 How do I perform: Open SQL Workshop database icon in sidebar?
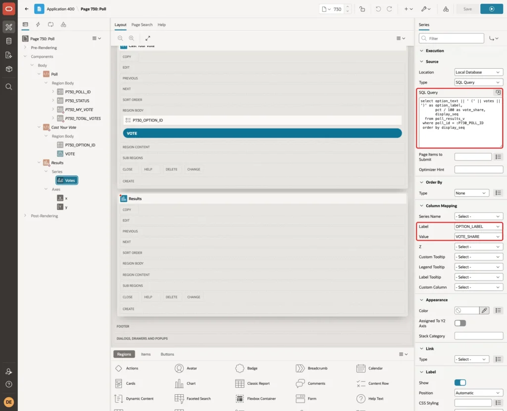(x=9, y=41)
